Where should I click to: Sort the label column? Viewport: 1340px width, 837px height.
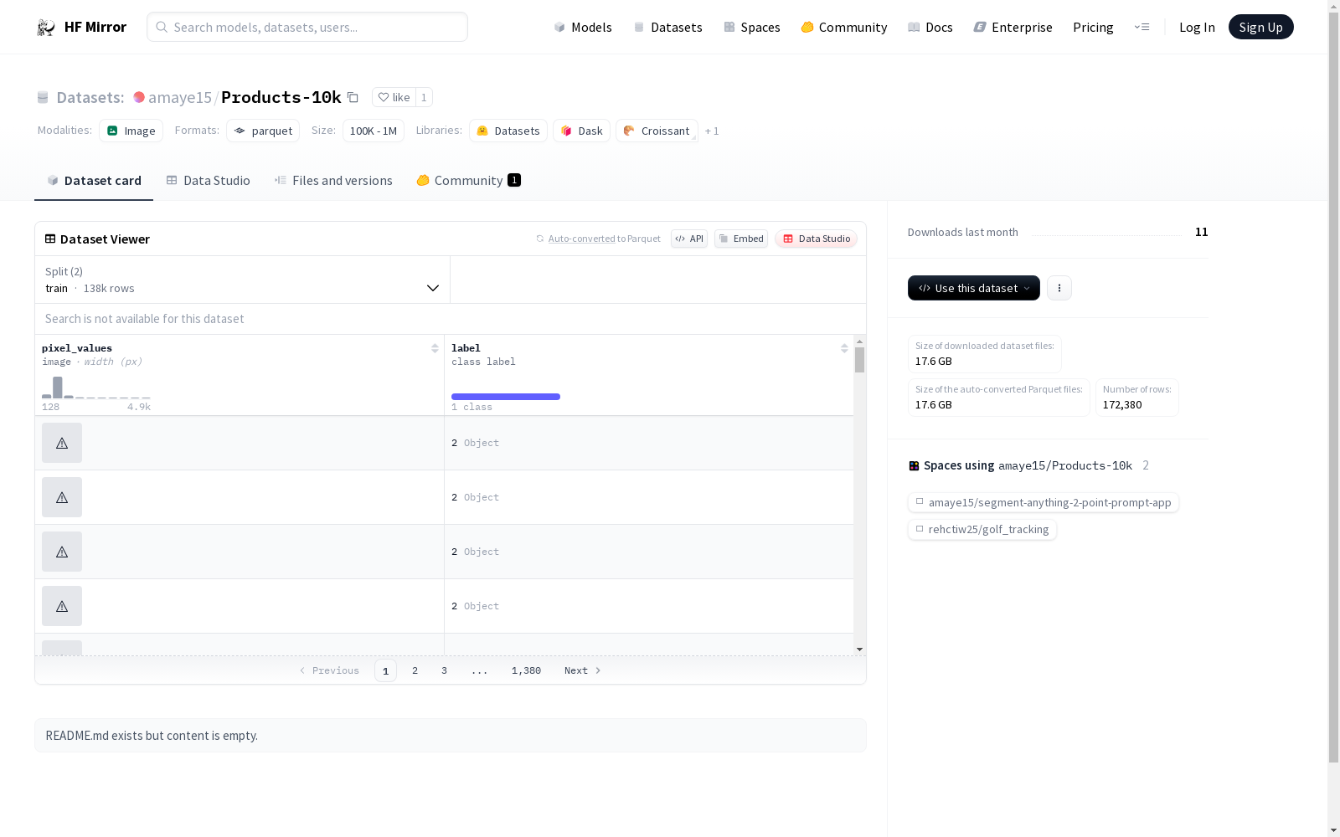click(x=844, y=349)
